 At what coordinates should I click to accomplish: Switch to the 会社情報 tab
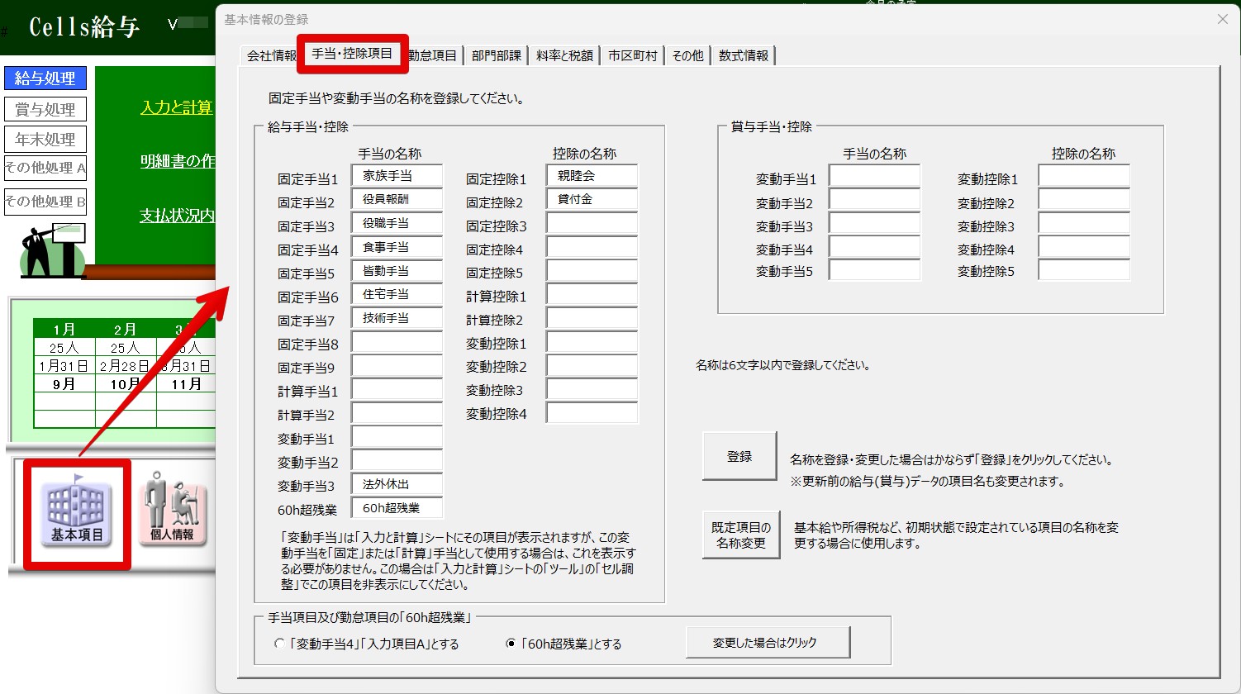coord(271,55)
